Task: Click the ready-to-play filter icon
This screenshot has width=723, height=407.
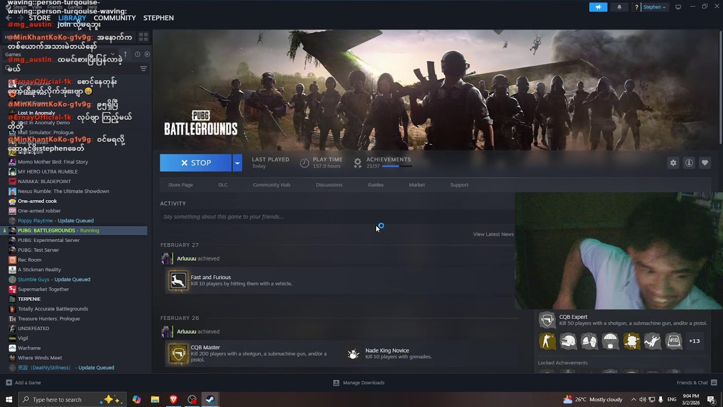Action: [x=147, y=54]
